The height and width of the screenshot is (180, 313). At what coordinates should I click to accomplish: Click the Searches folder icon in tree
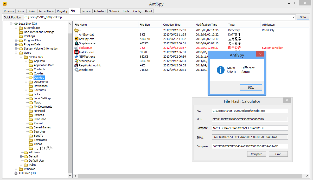point(31,131)
